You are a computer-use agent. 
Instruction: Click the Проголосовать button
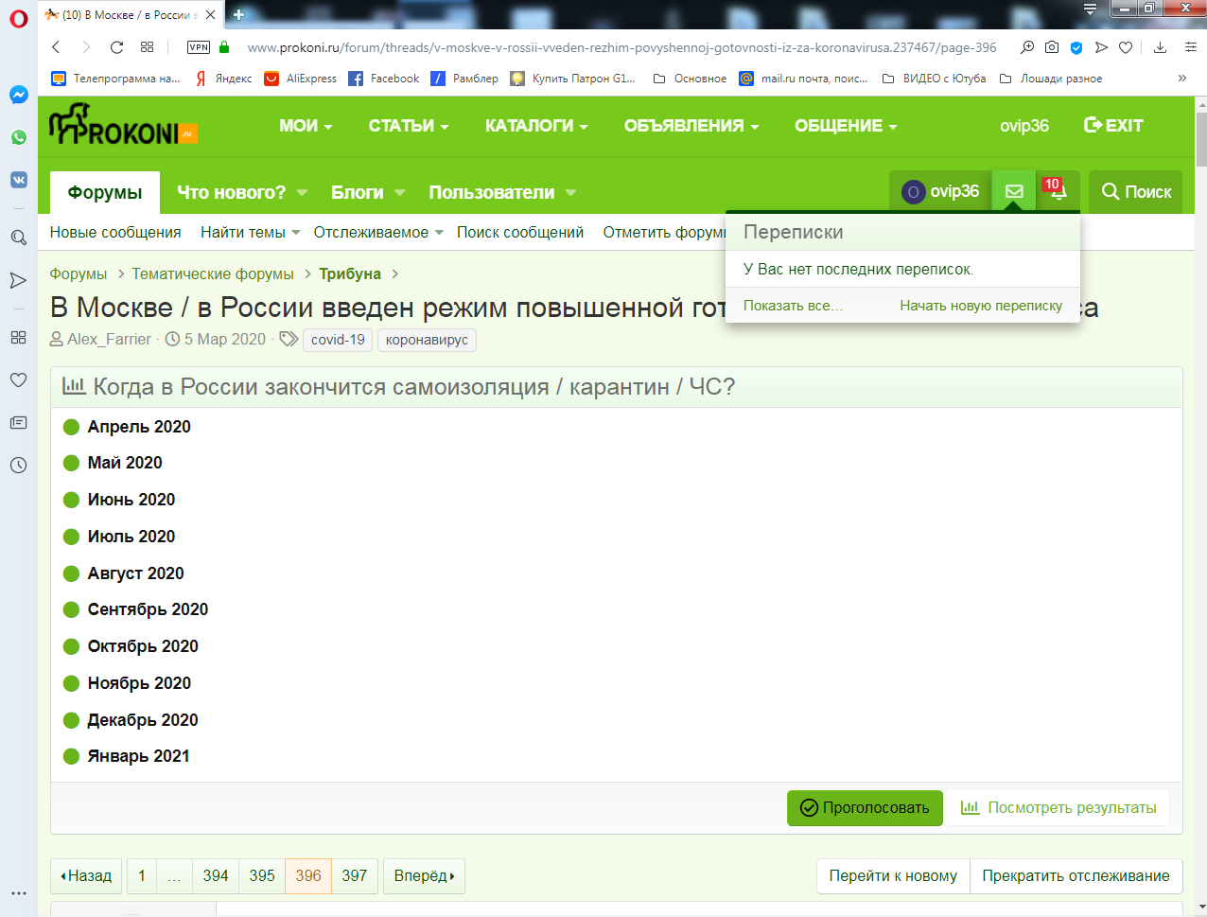(864, 808)
